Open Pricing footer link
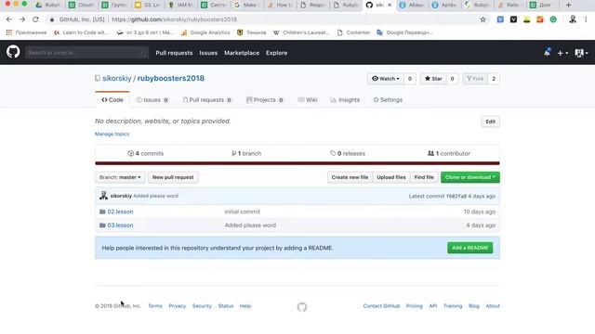Screen dimensions: 595x334 (x=414, y=306)
